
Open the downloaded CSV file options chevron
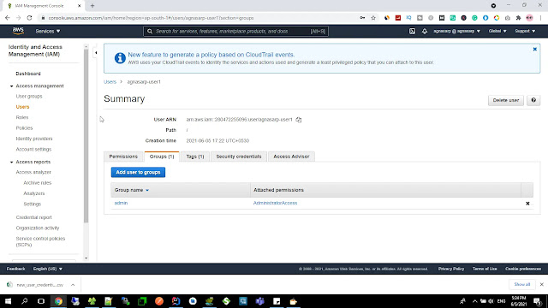click(73, 285)
